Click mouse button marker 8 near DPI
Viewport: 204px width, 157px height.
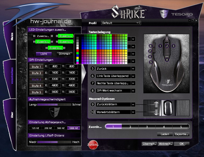click(x=167, y=60)
